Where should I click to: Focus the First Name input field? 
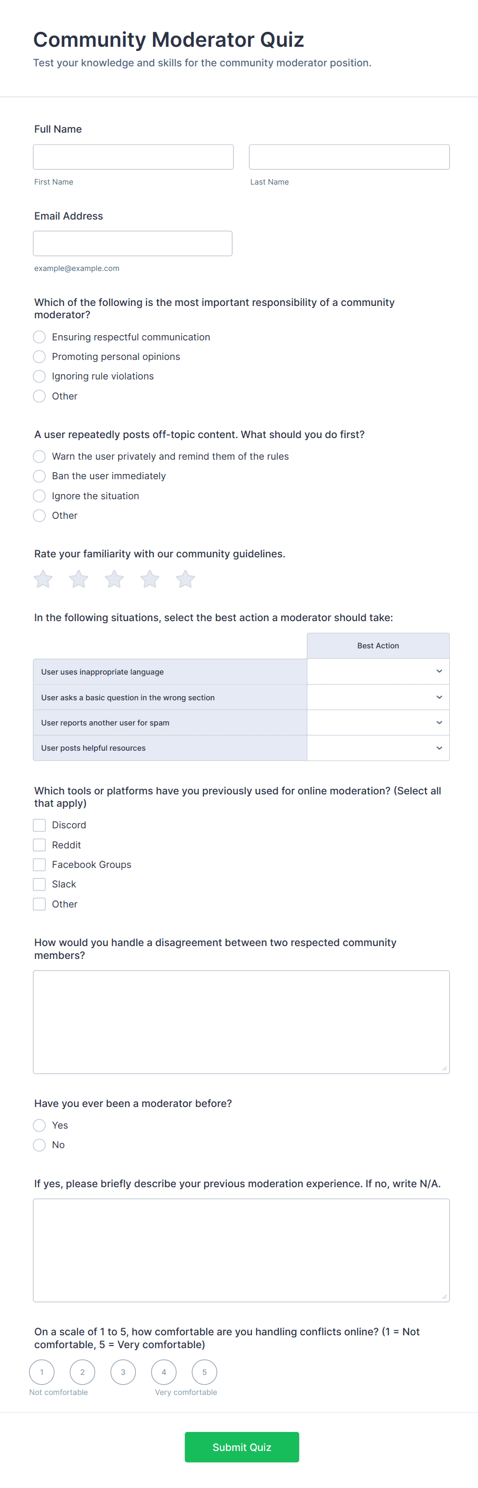(133, 157)
